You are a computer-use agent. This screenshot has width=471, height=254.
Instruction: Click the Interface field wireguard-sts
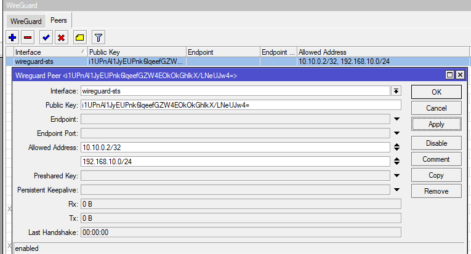coord(235,91)
